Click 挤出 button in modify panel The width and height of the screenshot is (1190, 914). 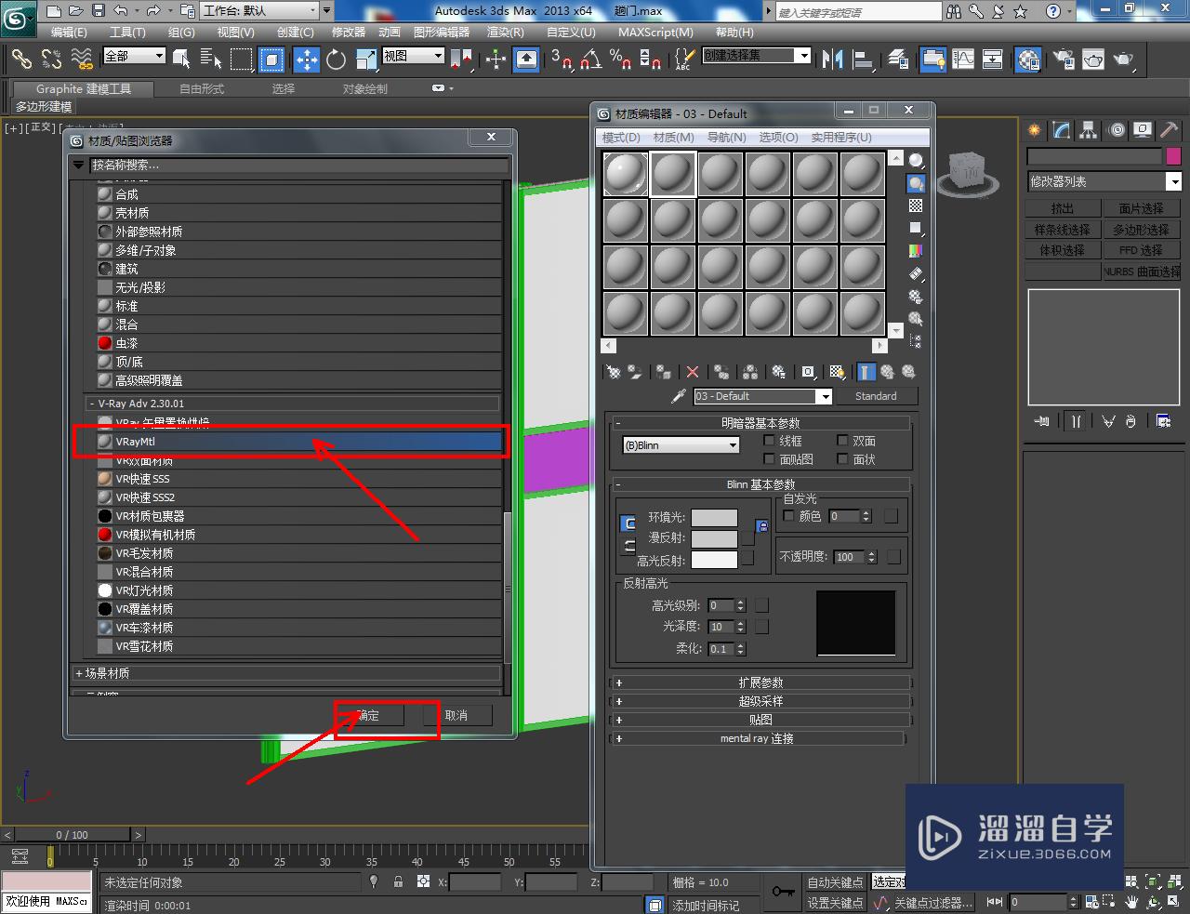[1063, 208]
